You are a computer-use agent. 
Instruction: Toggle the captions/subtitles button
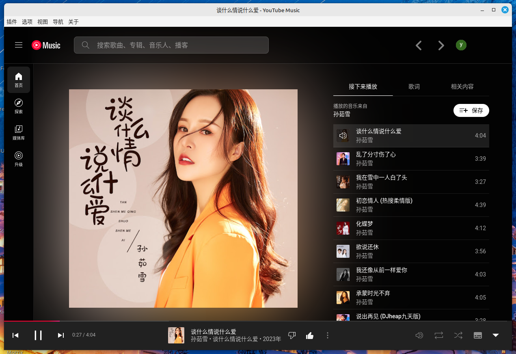478,335
